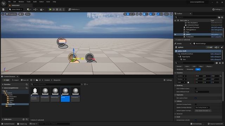Open the Tools menu
This screenshot has height=126, width=225.
[x=28, y=2]
